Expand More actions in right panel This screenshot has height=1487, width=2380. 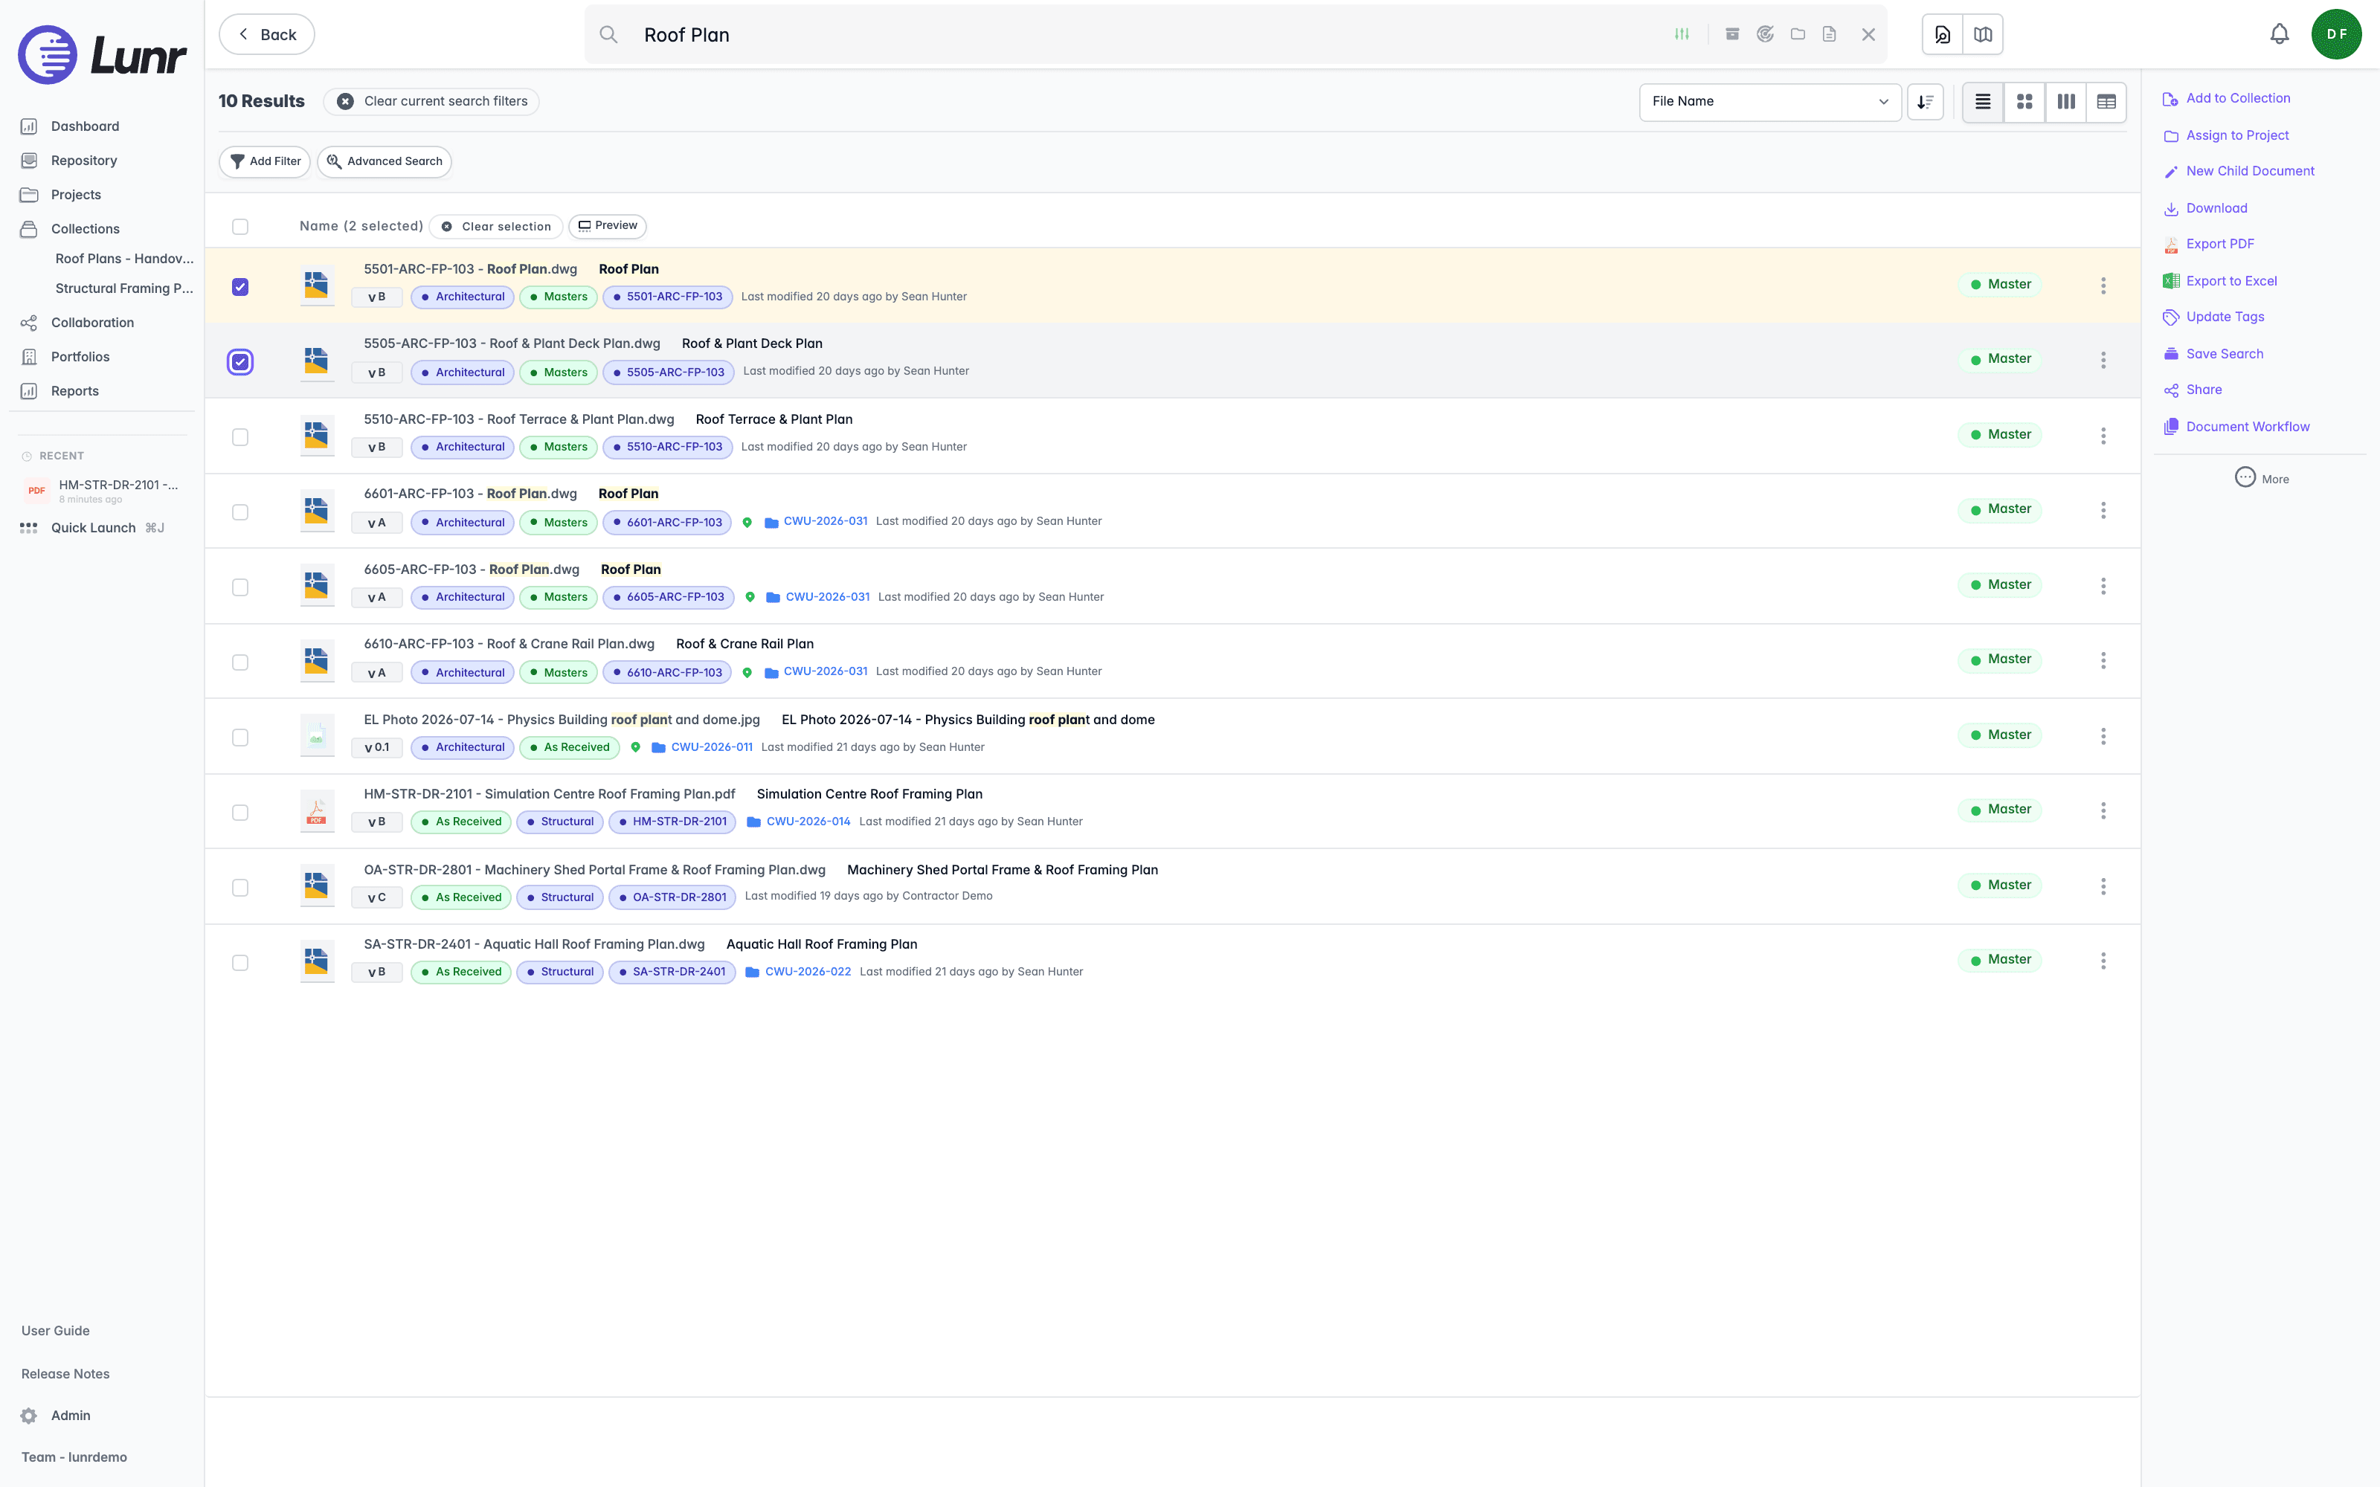pos(2261,478)
